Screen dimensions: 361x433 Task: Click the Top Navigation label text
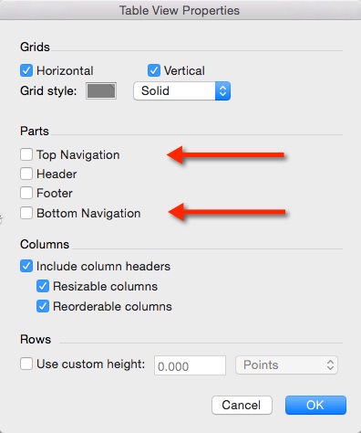click(x=78, y=154)
